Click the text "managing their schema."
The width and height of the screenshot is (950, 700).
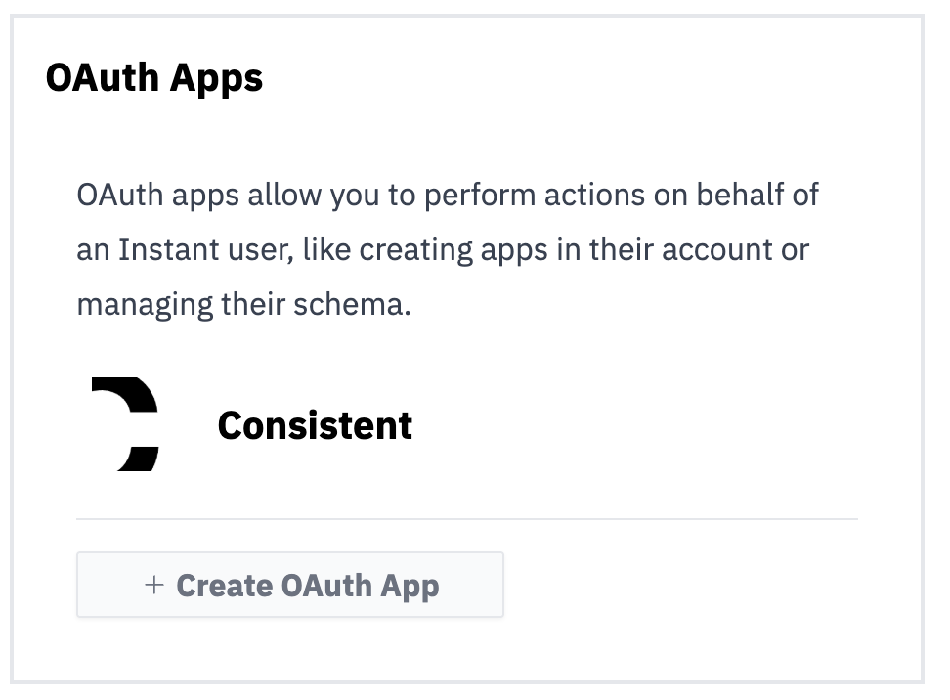(244, 304)
